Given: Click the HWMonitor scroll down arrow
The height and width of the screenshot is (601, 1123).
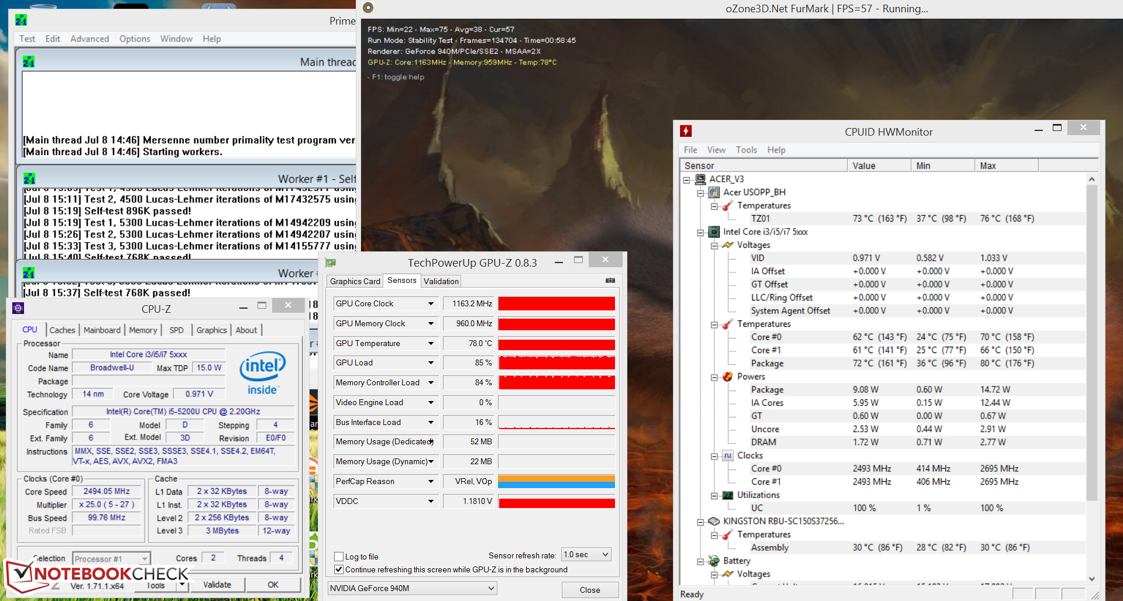Looking at the screenshot, I should coord(1091,579).
